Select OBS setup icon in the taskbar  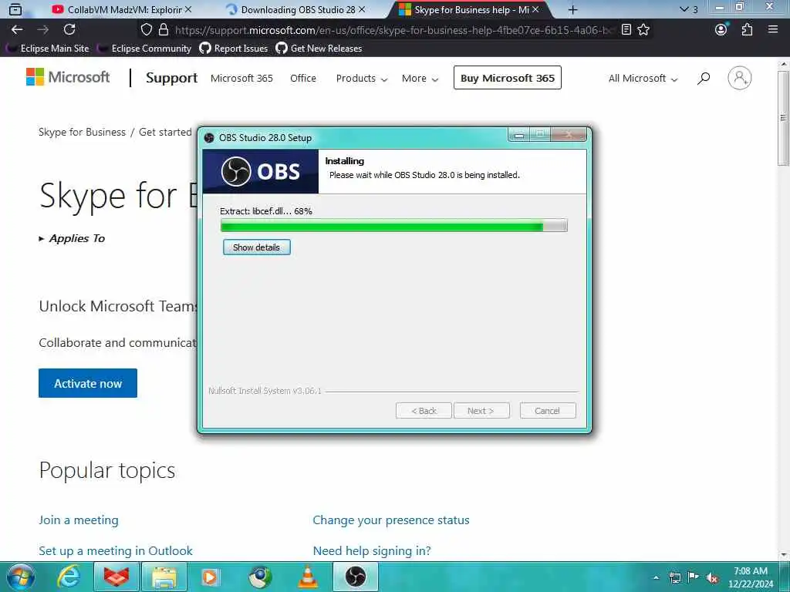pyautogui.click(x=355, y=577)
